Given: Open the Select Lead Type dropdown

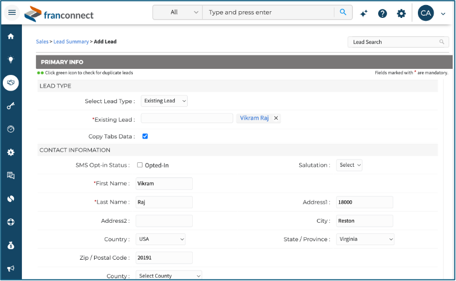Looking at the screenshot, I should pos(164,101).
